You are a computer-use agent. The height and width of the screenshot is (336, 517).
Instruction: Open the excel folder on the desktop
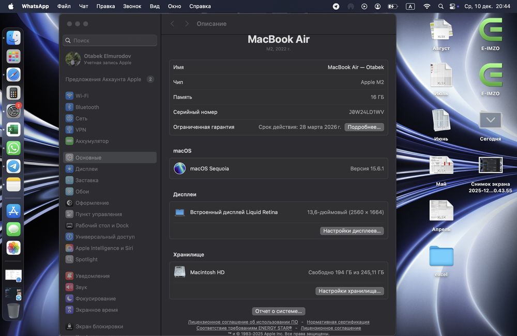coord(441,261)
